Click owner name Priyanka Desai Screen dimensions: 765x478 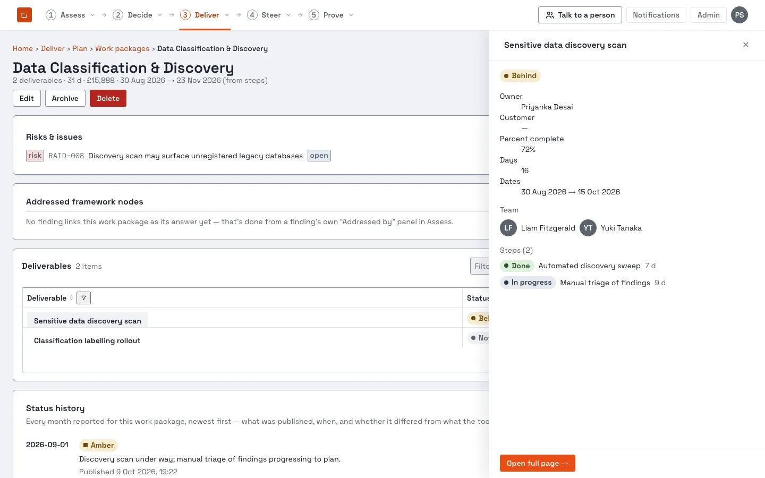click(547, 107)
